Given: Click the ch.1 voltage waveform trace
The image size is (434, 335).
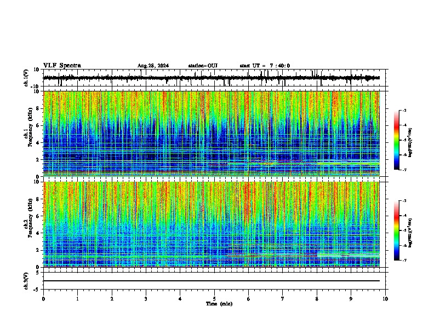Looking at the screenshot, I should pyautogui.click(x=211, y=78).
